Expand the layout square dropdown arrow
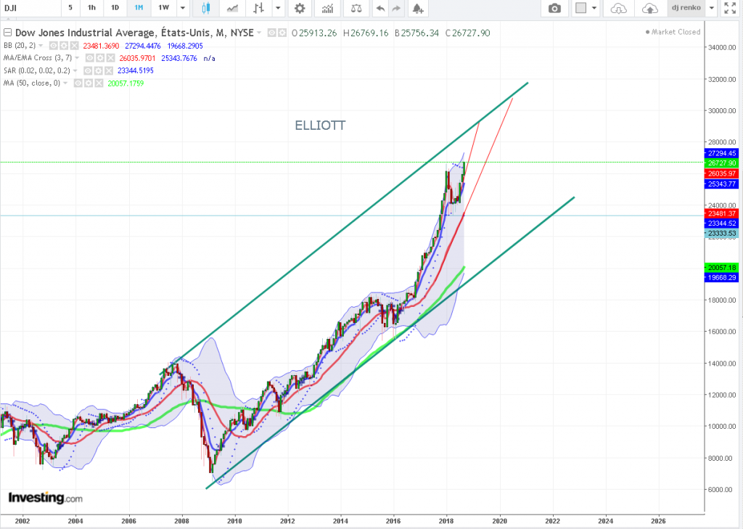 point(594,8)
